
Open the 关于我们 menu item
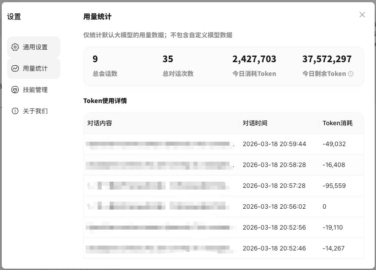[x=34, y=111]
